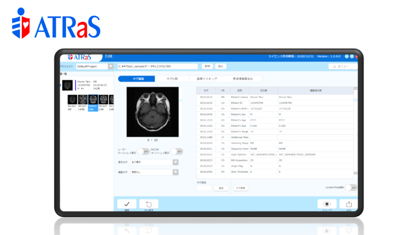This screenshot has width=418, height=235.
Task: Switch to the タグ比較 tab
Action: [172, 79]
